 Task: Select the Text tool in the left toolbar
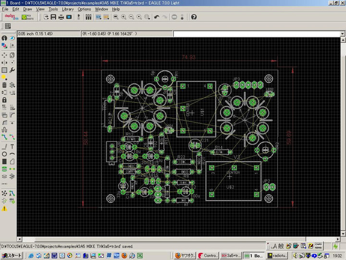12,146
